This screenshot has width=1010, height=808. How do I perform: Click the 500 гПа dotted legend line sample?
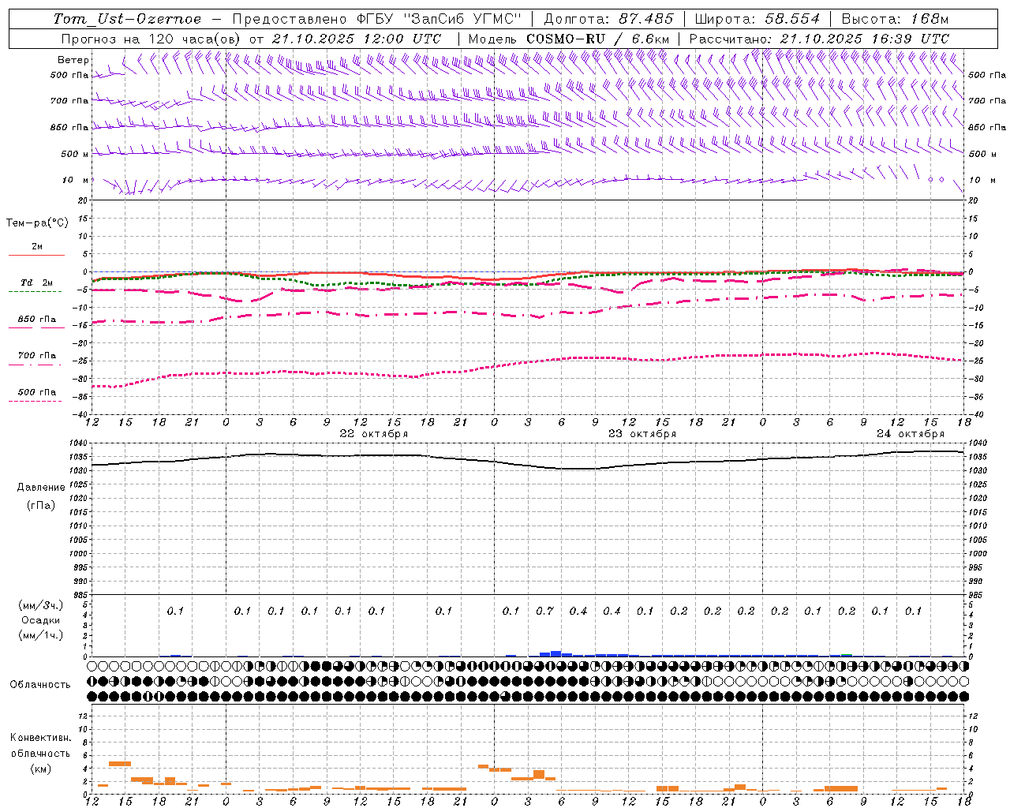(x=36, y=401)
